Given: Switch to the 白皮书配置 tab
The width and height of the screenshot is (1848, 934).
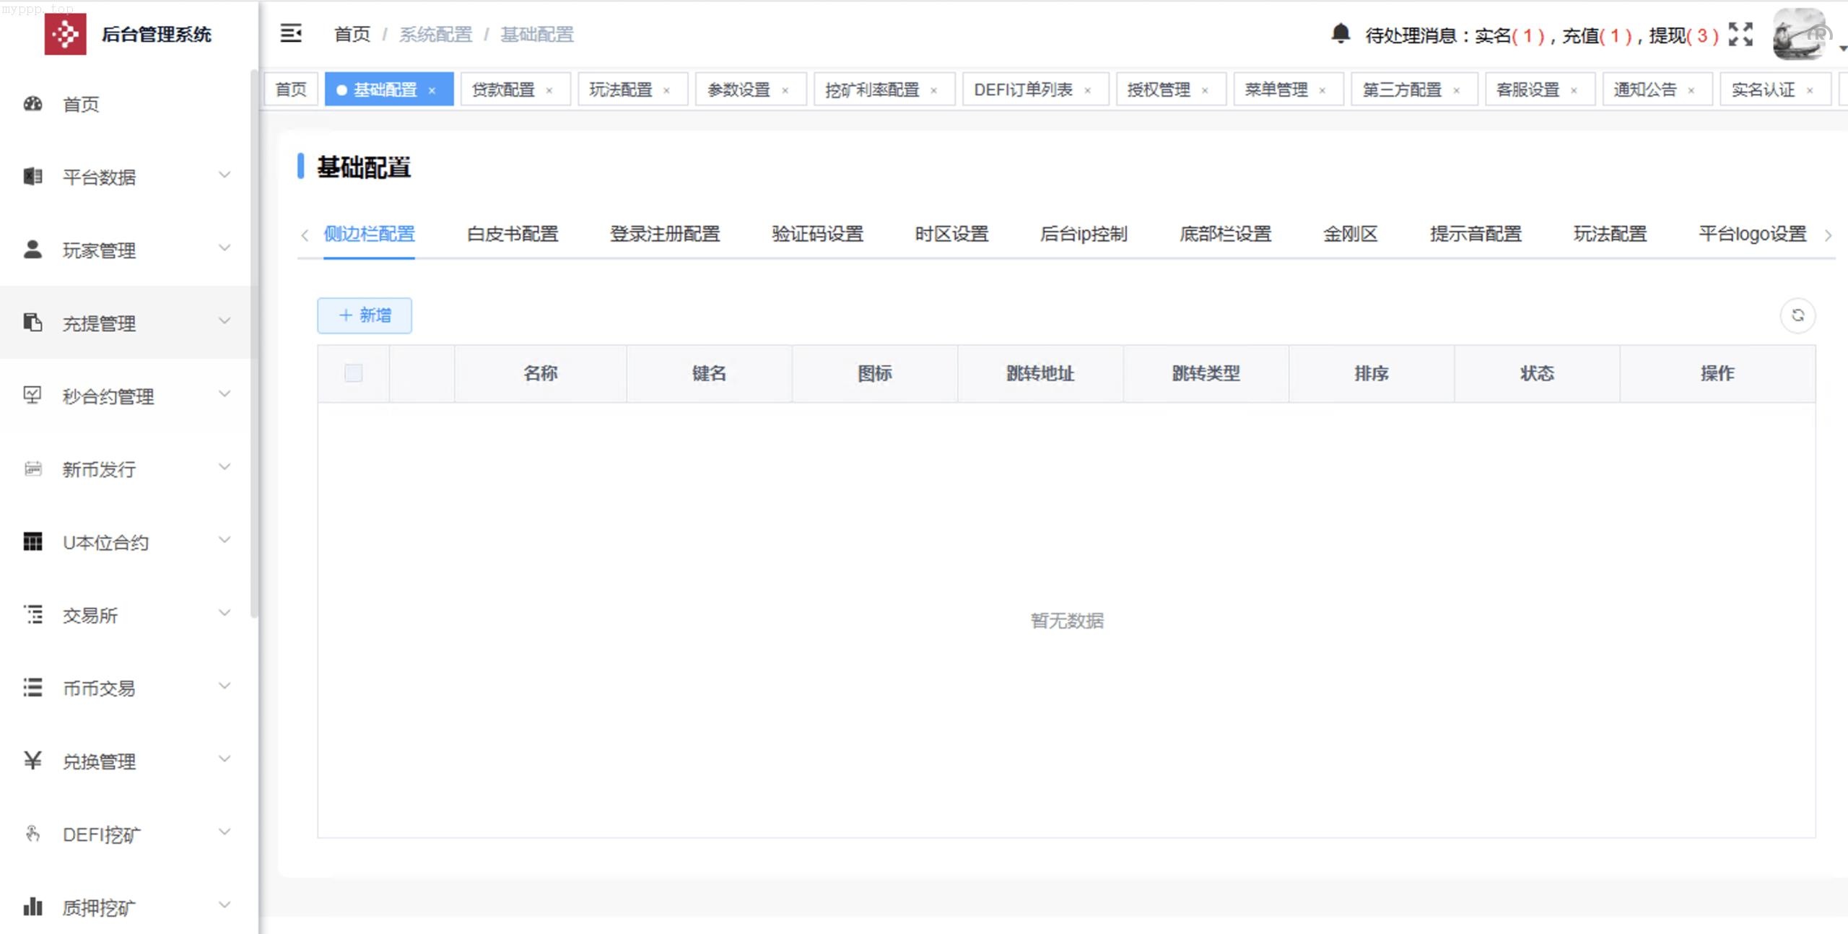Looking at the screenshot, I should [512, 234].
